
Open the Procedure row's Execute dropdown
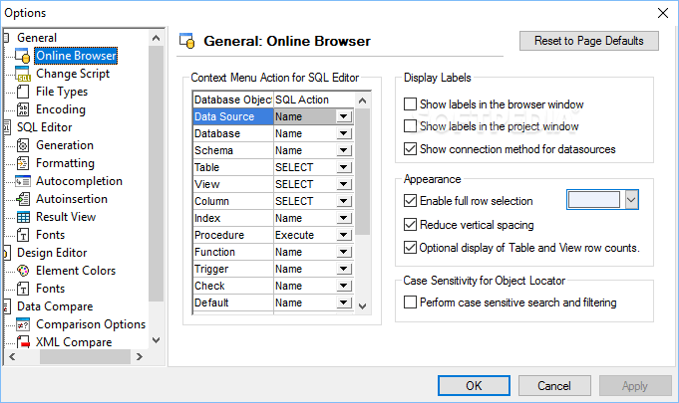(x=343, y=236)
